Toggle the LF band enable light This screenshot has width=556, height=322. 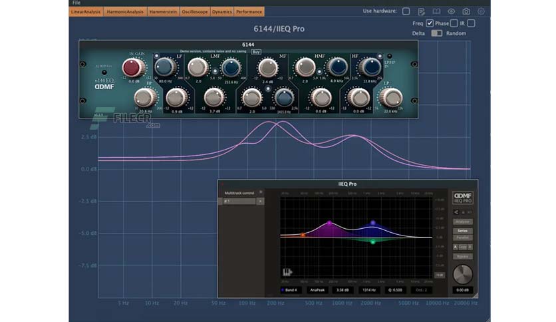coord(156,56)
